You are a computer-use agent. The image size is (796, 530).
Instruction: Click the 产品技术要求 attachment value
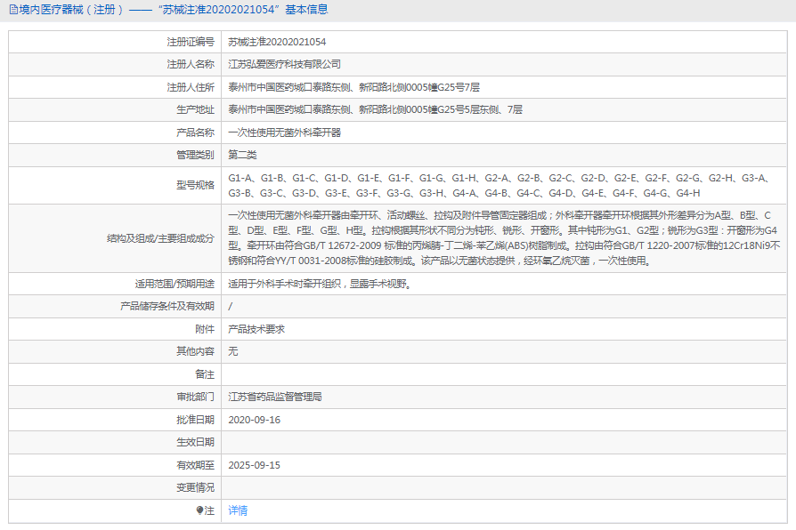pos(256,329)
